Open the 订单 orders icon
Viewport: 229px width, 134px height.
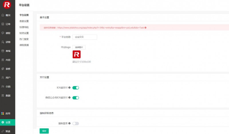3,24
